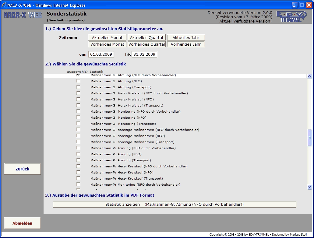Click the statistics list scroll down arrow
Screen dimensions: 314x238
tap(310, 187)
